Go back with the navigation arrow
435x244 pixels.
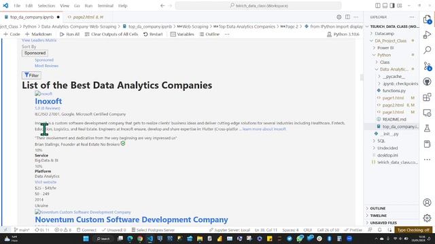coord(162,5)
